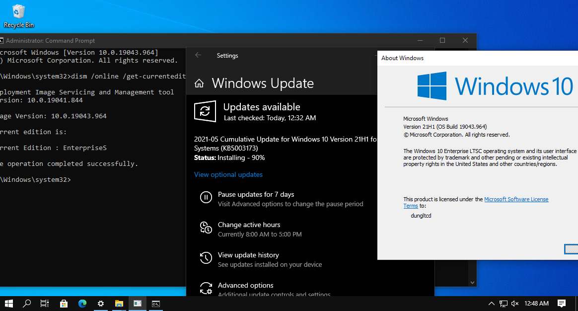Image resolution: width=578 pixels, height=311 pixels.
Task: Click Pause updates for 7 days
Action: [x=256, y=194]
